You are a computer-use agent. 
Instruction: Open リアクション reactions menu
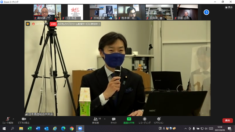pyautogui.click(x=158, y=121)
